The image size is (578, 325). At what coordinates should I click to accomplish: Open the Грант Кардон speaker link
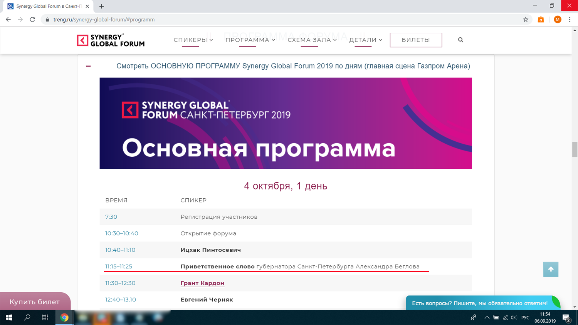[202, 283]
